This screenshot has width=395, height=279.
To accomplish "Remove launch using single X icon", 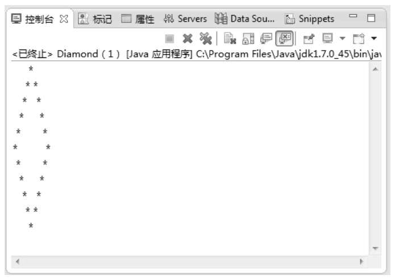I will coord(188,39).
